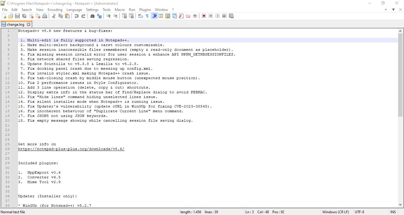Click the Save All toolbar icon
Image resolution: width=404 pixels, height=215 pixels.
click(x=24, y=16)
